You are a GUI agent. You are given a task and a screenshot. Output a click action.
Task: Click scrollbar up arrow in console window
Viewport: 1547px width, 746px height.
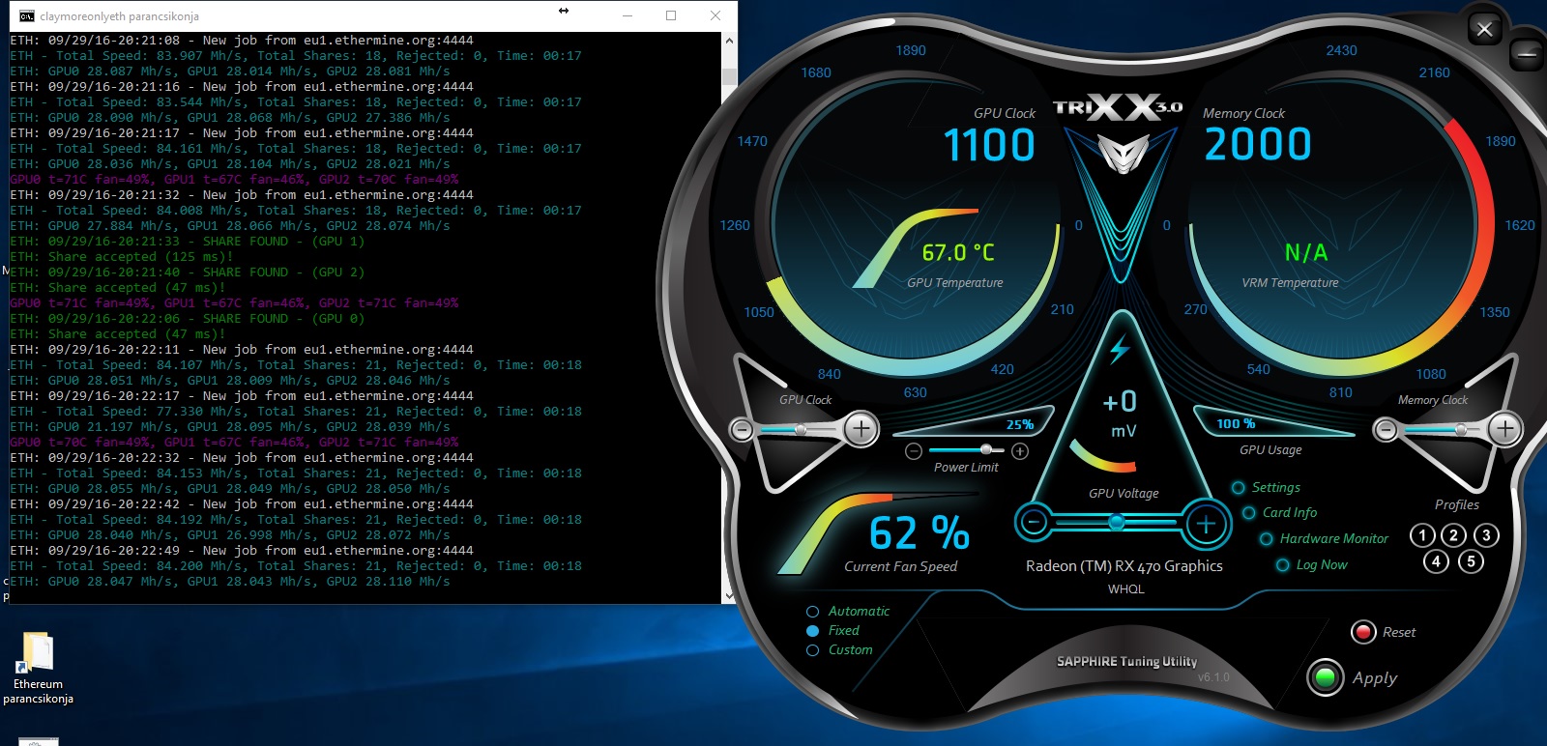click(729, 42)
